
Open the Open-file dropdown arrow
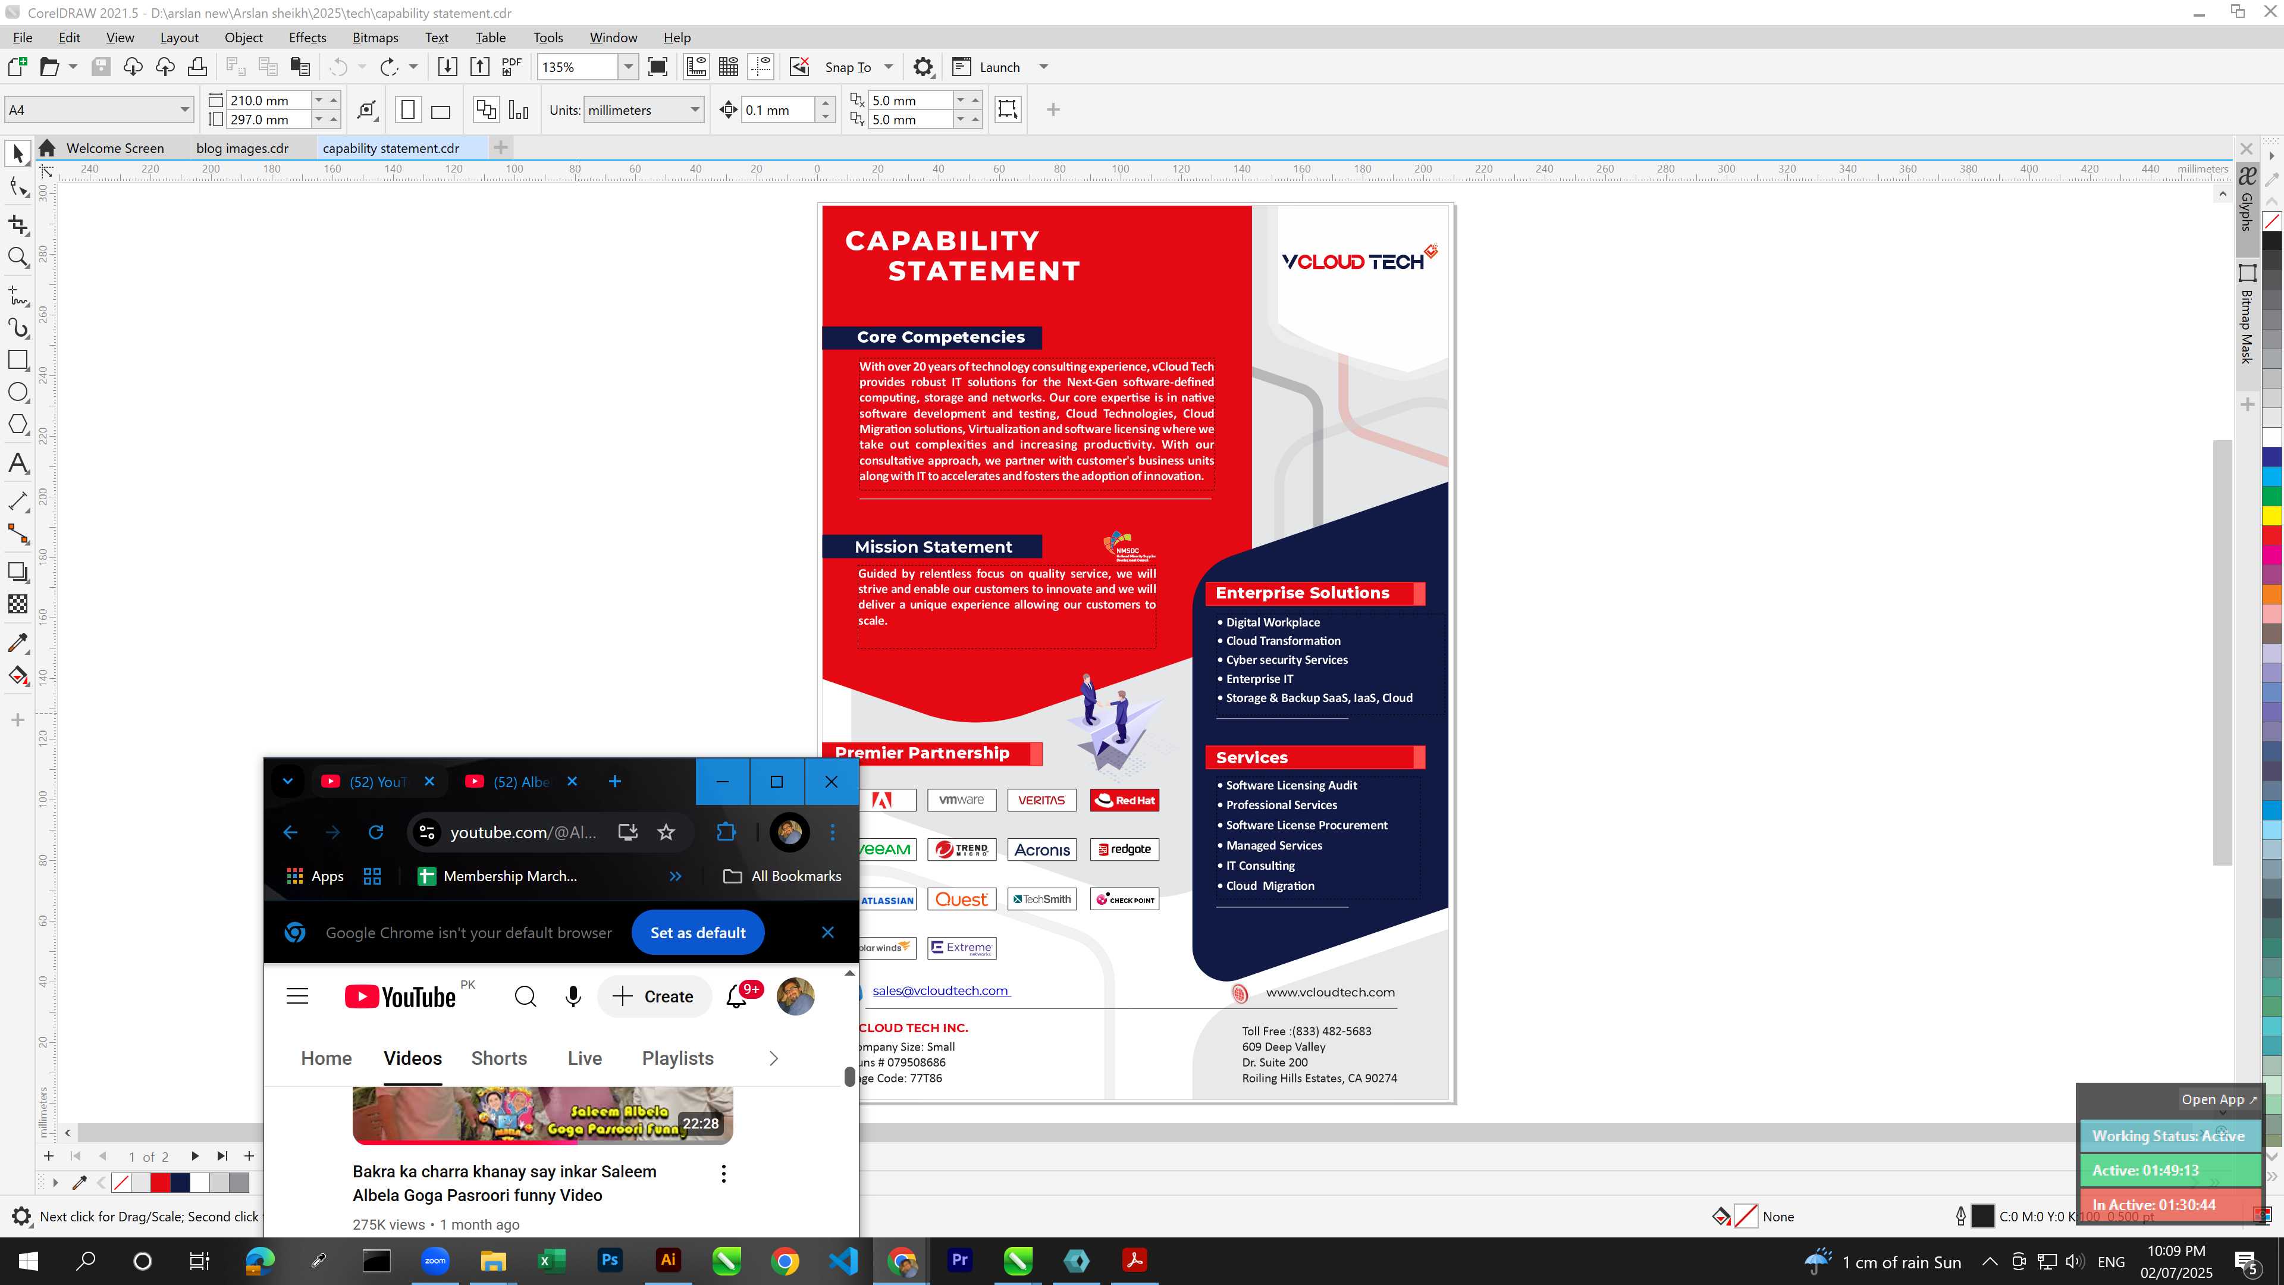pos(73,67)
